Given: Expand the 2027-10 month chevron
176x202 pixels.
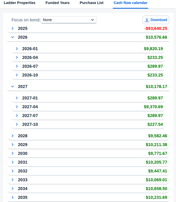Looking at the screenshot, I should (17, 124).
